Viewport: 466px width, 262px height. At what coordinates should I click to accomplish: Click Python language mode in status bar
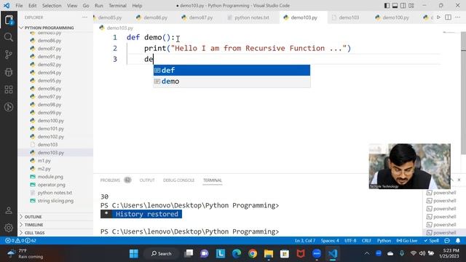point(384,241)
